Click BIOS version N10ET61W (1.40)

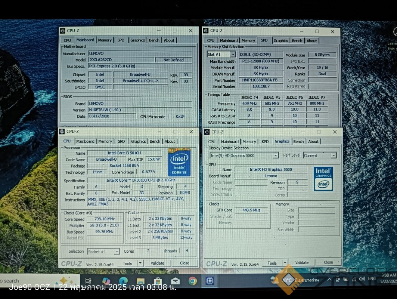pos(140,110)
